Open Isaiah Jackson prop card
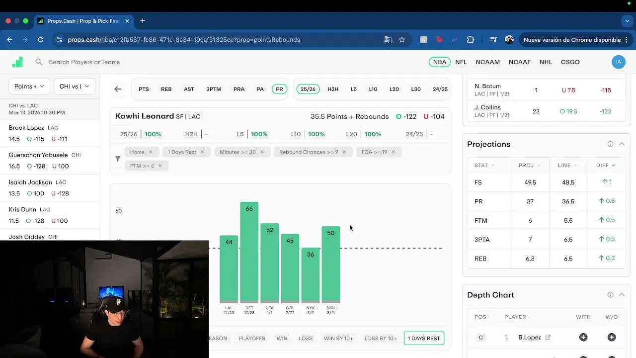Screen dimensions: 636x358 (x=50, y=188)
